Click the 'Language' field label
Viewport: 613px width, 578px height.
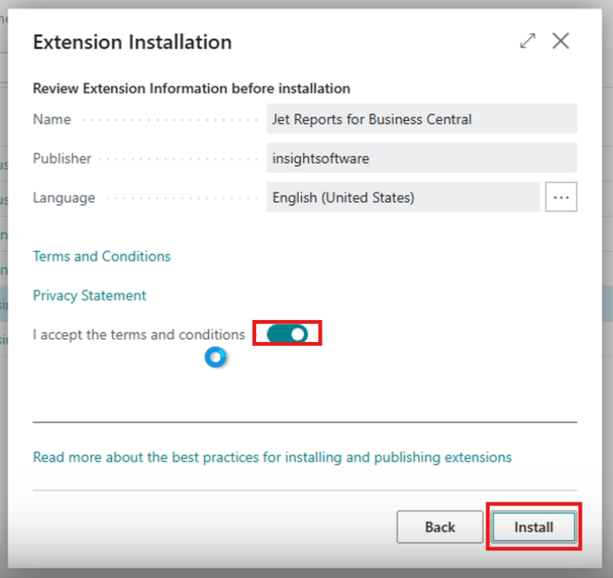pos(64,198)
